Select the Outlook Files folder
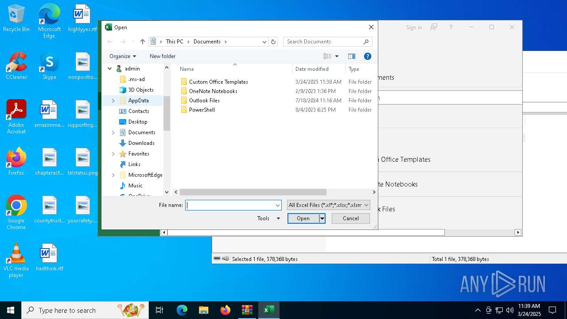 tap(204, 101)
